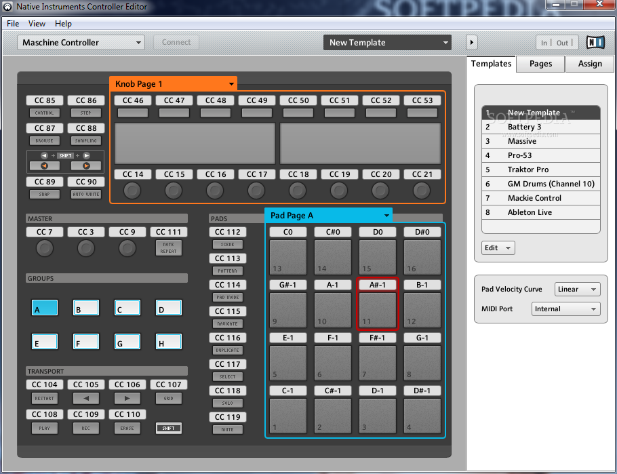Click the CC 21 knob
Image resolution: width=617 pixels, height=474 pixels.
tap(422, 191)
